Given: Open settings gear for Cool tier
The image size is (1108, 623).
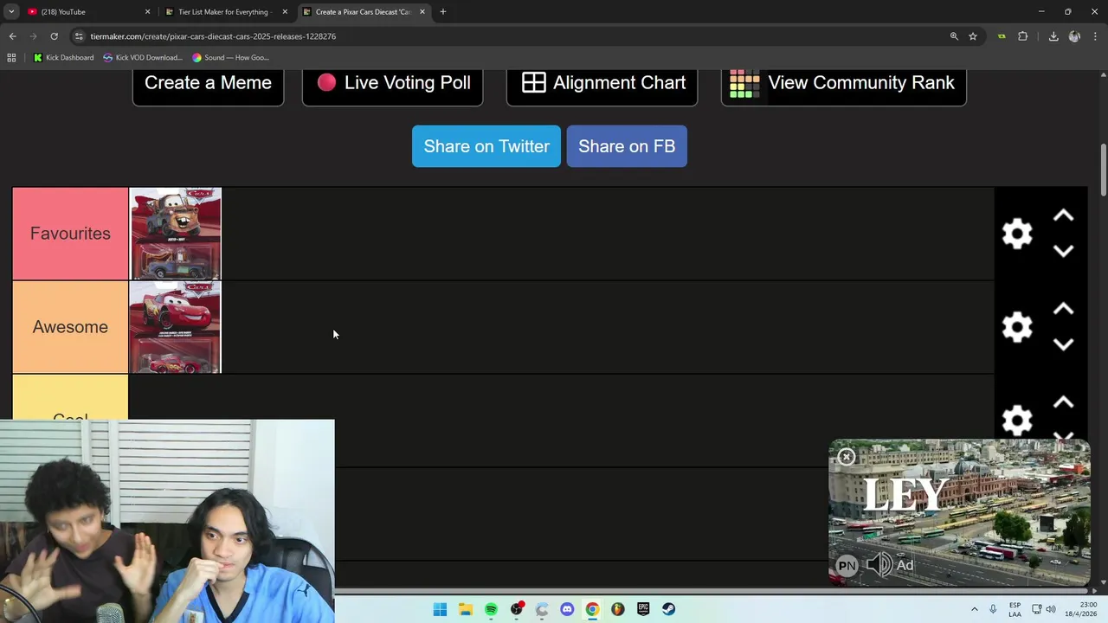Looking at the screenshot, I should coord(1017,421).
